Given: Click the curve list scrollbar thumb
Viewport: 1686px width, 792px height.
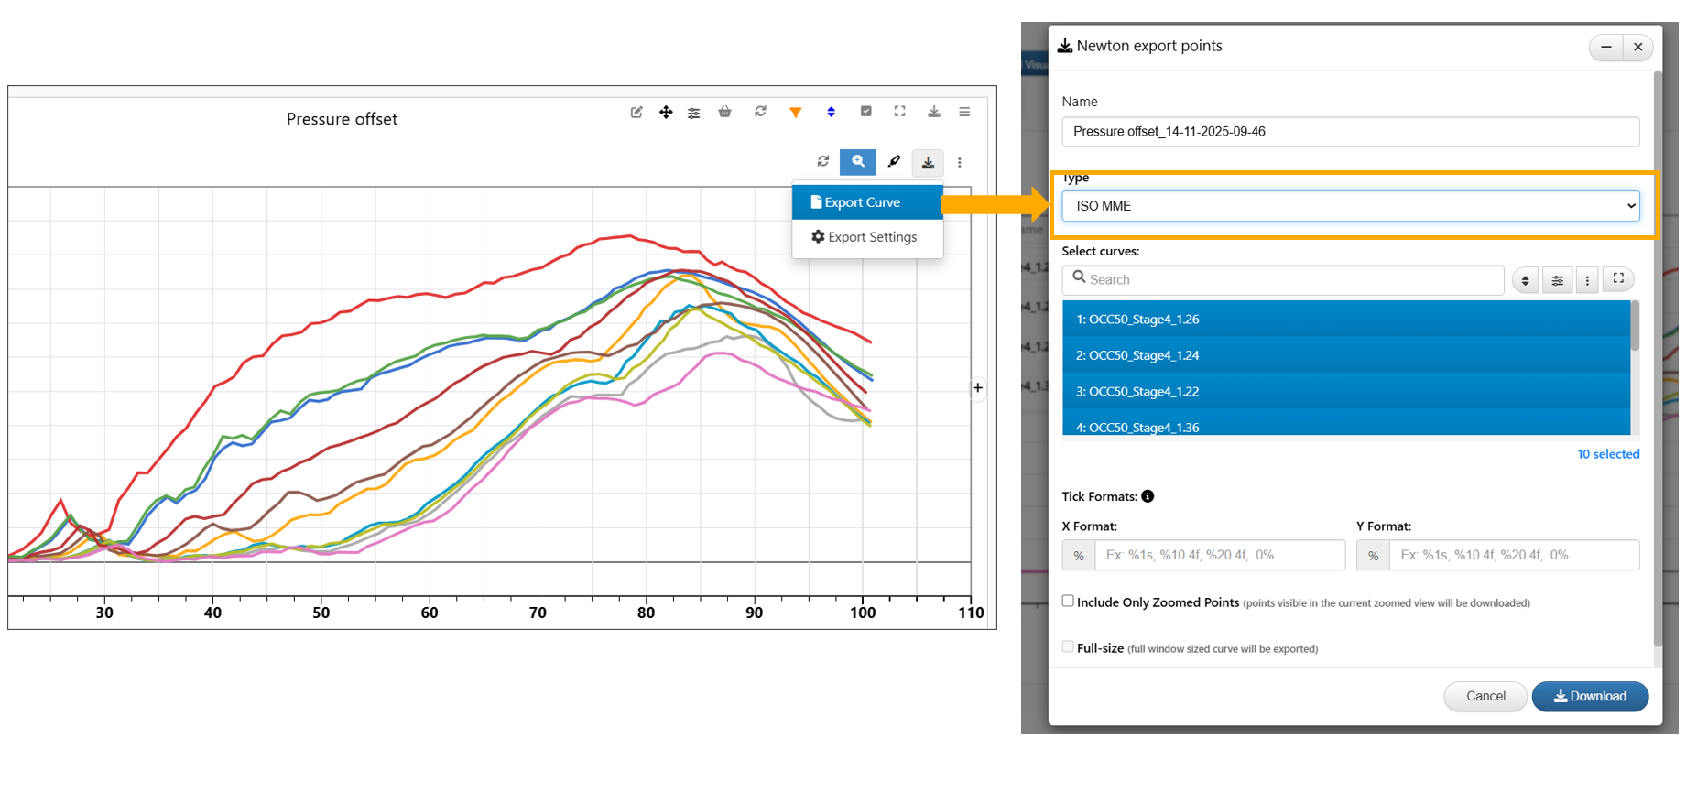Looking at the screenshot, I should (1635, 326).
